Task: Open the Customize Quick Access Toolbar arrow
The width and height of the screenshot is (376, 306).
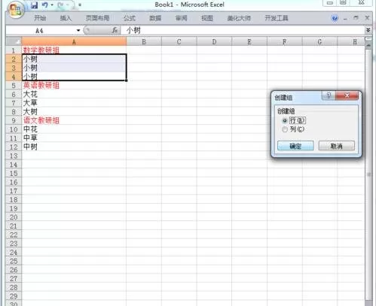Action: coord(80,5)
